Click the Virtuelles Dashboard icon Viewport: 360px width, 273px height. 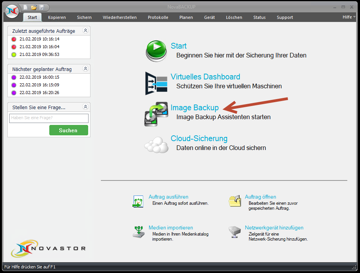coord(156,83)
